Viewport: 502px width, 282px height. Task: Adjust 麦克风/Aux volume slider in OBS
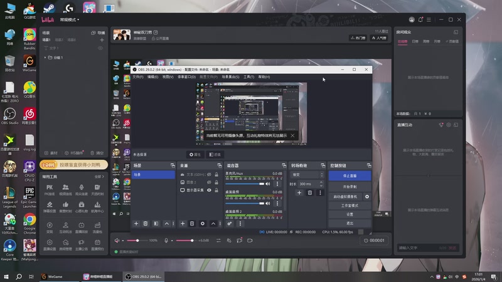tap(245, 184)
